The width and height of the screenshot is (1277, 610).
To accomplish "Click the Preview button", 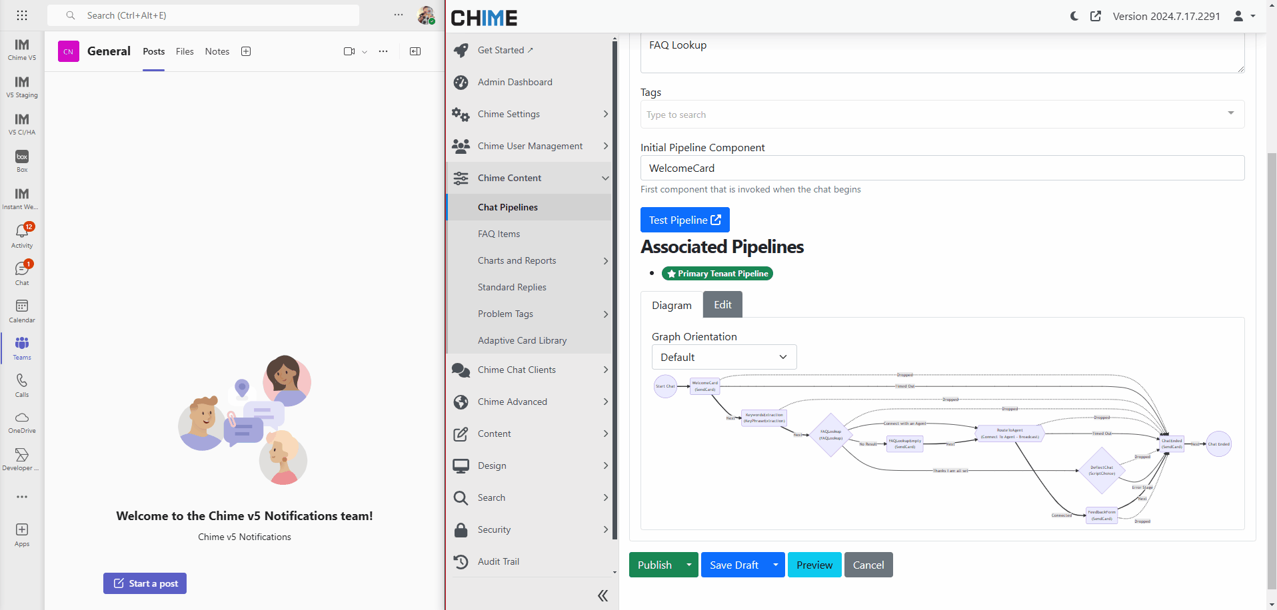I will 814,565.
